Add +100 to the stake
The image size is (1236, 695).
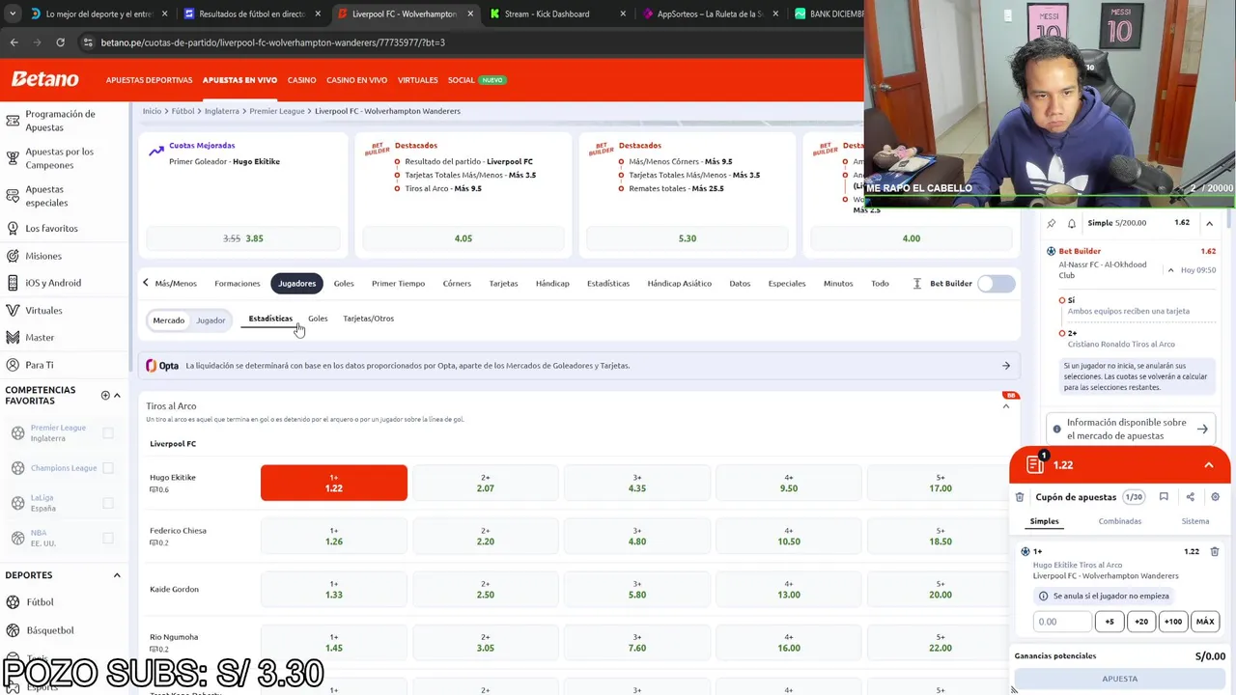tap(1173, 622)
